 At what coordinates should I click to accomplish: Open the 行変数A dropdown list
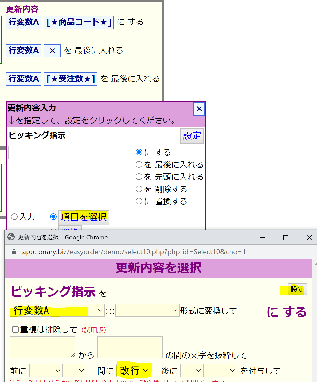(x=57, y=310)
